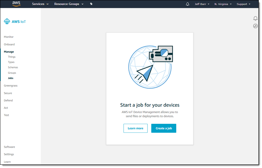Open the Monitor section

click(9, 37)
